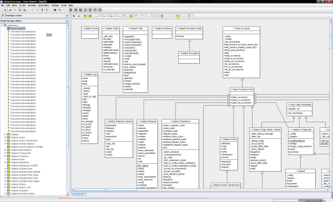Expand the Catalyst::Action tree node
The width and height of the screenshot is (333, 202).
[x=6, y=137]
